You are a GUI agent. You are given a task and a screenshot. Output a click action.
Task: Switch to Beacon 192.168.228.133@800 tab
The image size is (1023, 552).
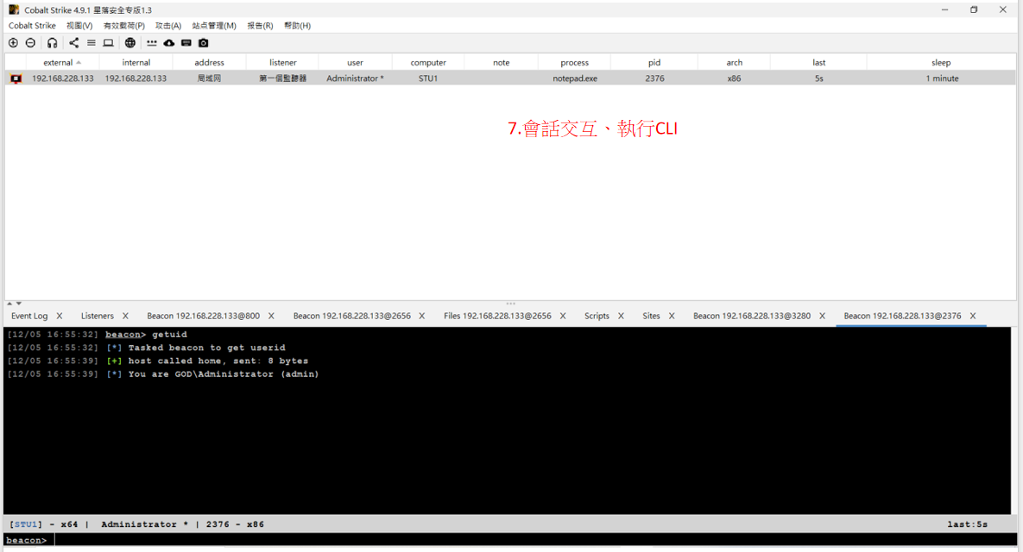(x=203, y=316)
